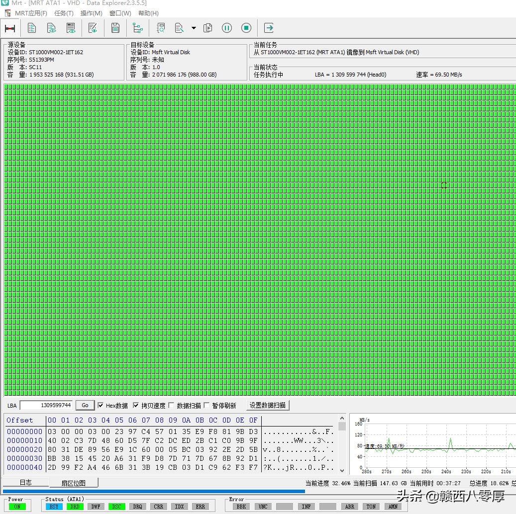Viewport: 516px width, 514px height.
Task: Click the 设置数据扫描 button
Action: pyautogui.click(x=268, y=405)
